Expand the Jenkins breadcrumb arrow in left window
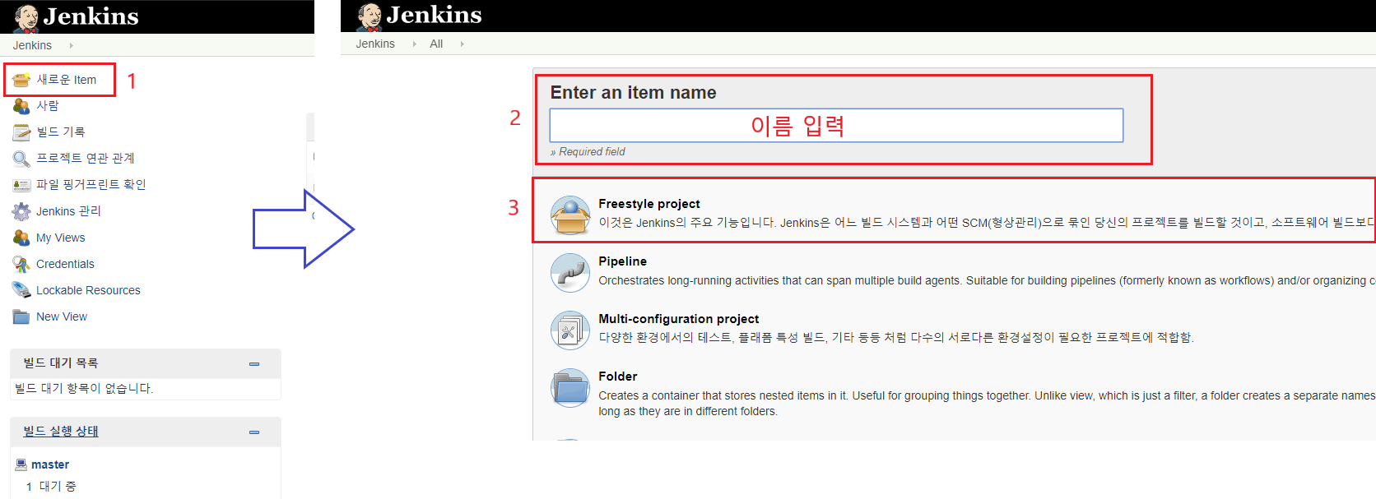 tap(72, 45)
